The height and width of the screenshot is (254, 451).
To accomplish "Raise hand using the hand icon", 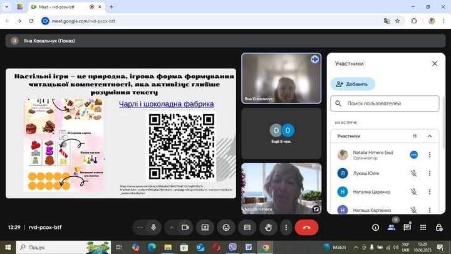I will (268, 228).
